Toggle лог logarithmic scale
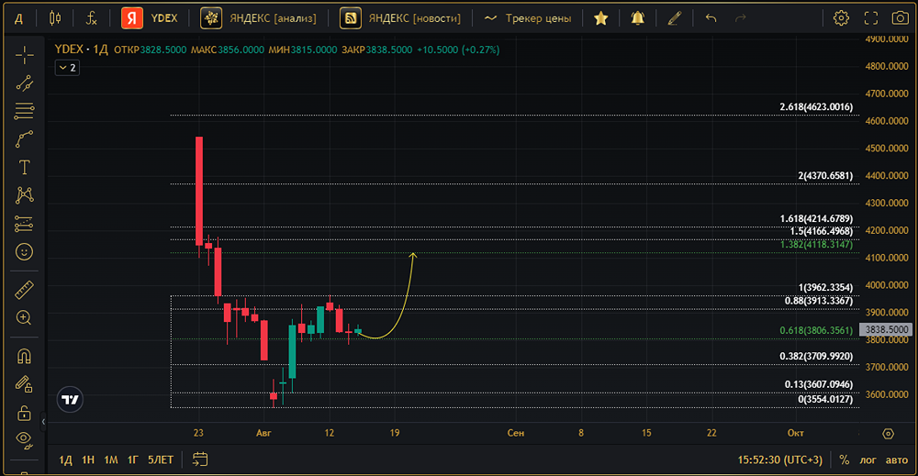The image size is (918, 476). coord(868,460)
